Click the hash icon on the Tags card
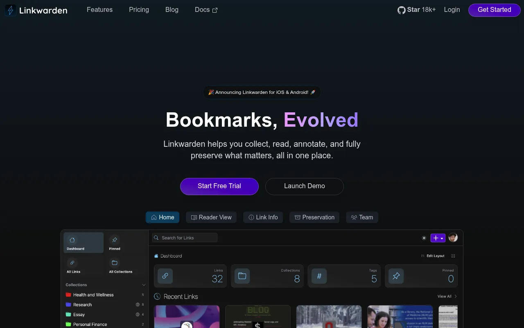This screenshot has height=328, width=524. 319,276
